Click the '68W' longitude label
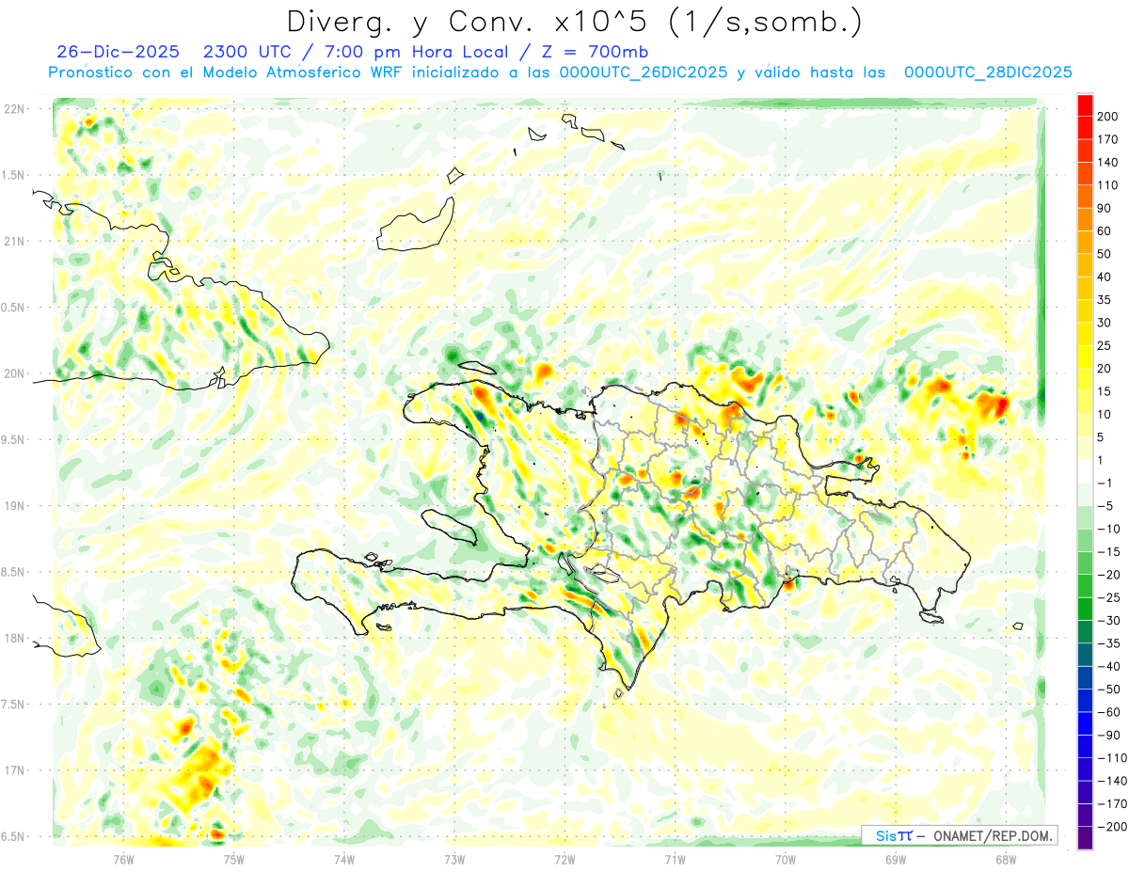The height and width of the screenshot is (872, 1129). pyautogui.click(x=1006, y=859)
